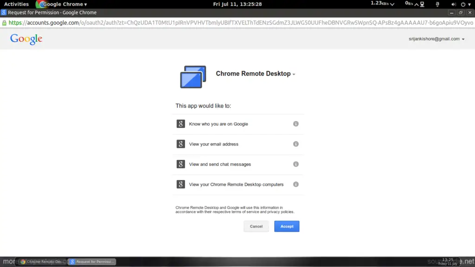Click the window title bar favicon
The width and height of the screenshot is (475, 267).
[x=4, y=13]
